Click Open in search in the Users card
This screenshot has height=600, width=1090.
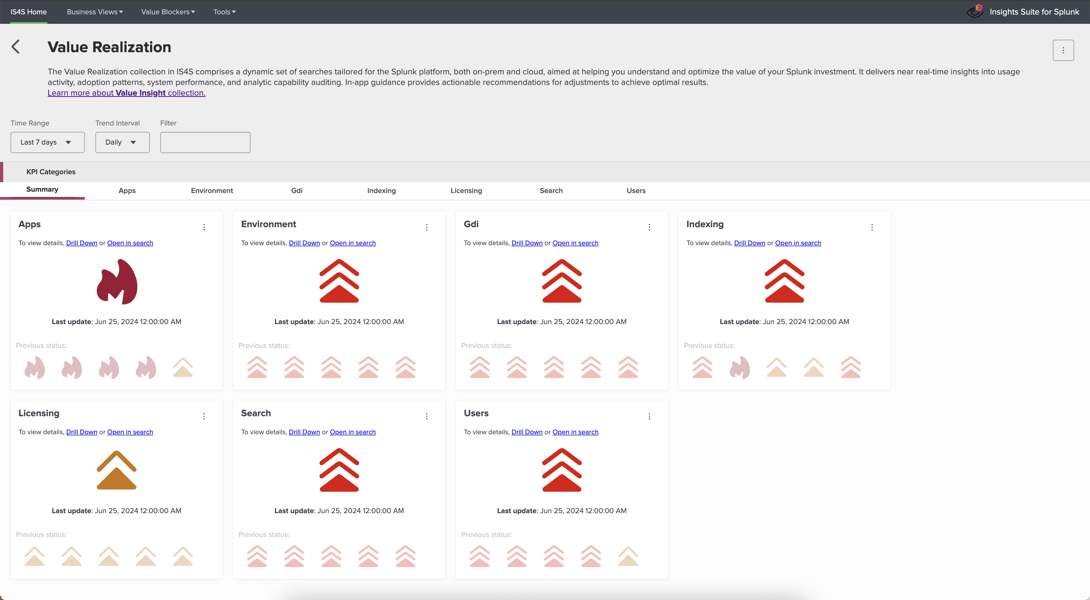click(x=575, y=432)
